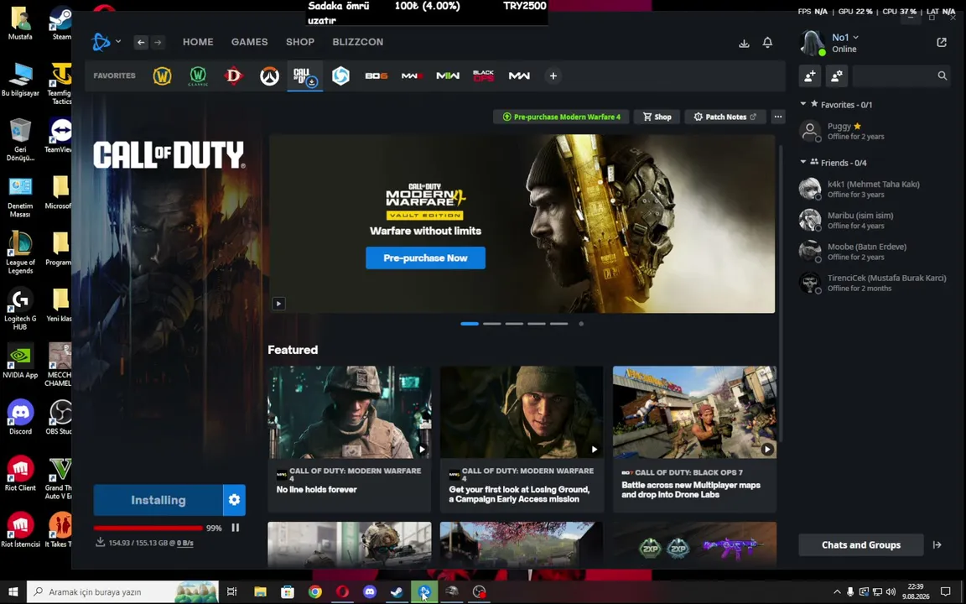This screenshot has width=966, height=604.
Task: Select Call of Duty favorite tab
Action: pos(305,75)
